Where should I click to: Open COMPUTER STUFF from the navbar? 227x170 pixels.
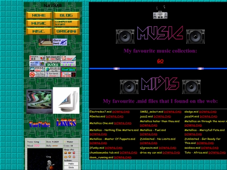click(x=66, y=23)
